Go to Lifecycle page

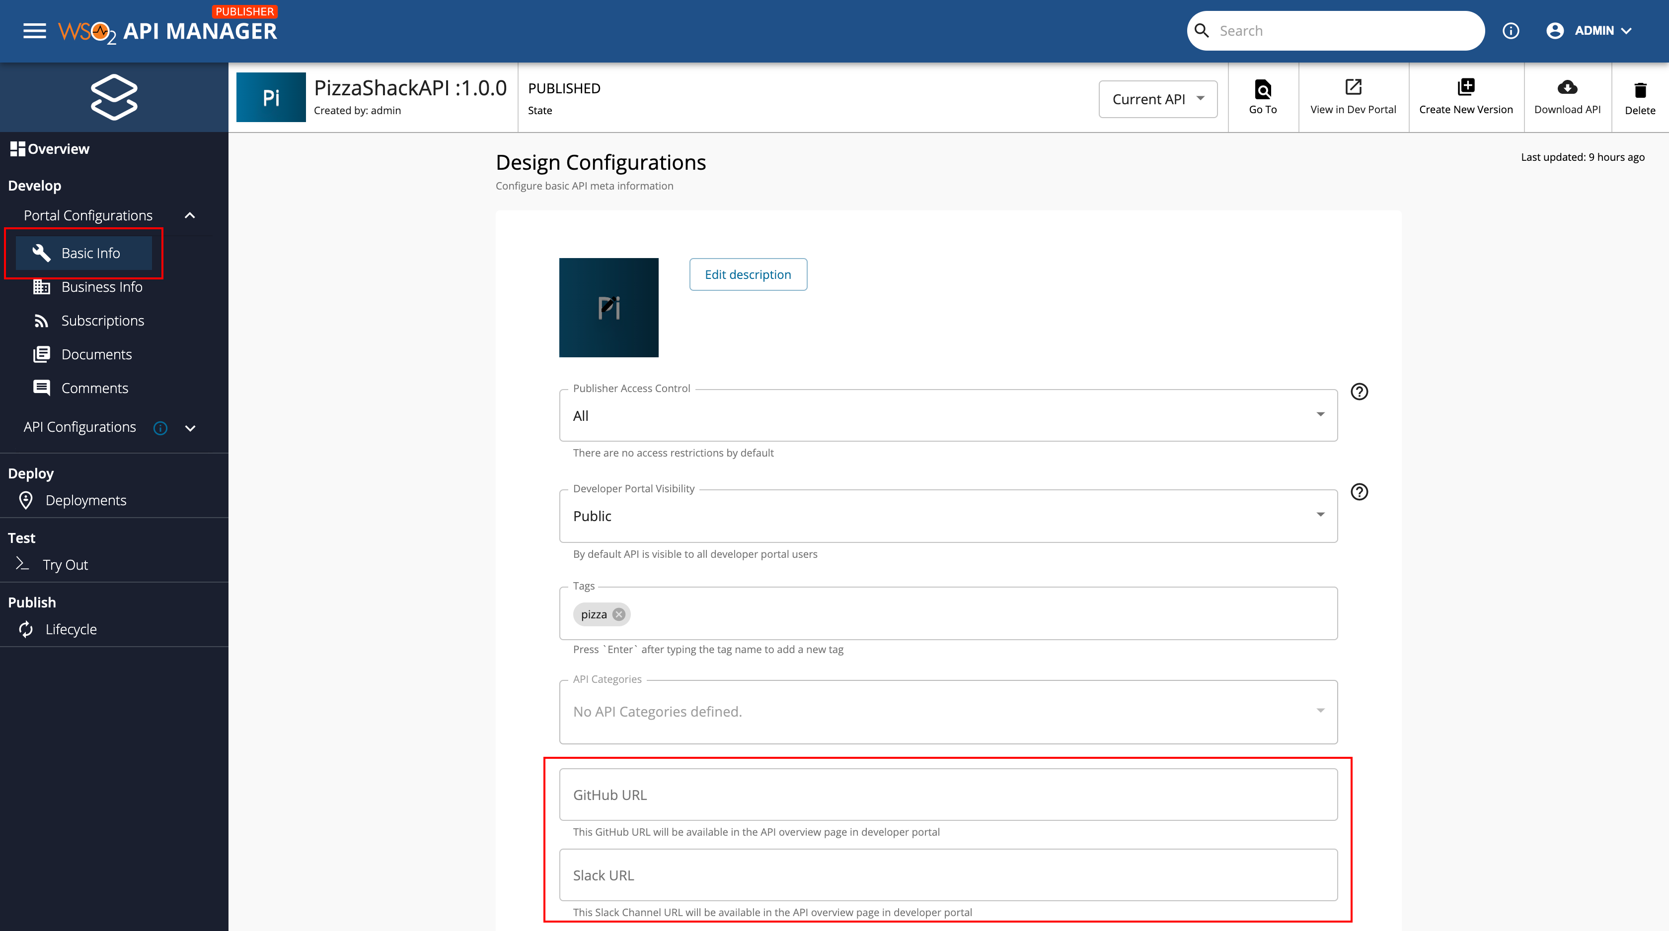point(71,629)
